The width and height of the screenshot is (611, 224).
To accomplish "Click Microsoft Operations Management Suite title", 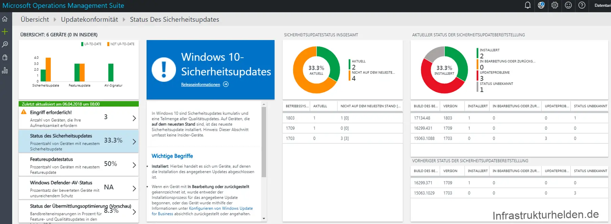I will (63, 5).
